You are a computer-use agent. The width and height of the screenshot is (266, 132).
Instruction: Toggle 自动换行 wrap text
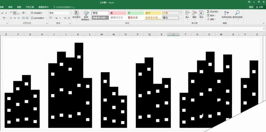pos(36,13)
